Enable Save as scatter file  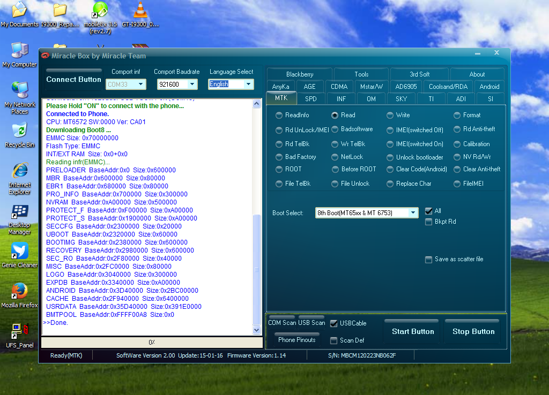(428, 260)
